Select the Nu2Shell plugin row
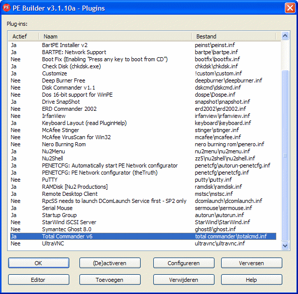Image resolution: width=298 pixels, height=294 pixels. coord(143,158)
